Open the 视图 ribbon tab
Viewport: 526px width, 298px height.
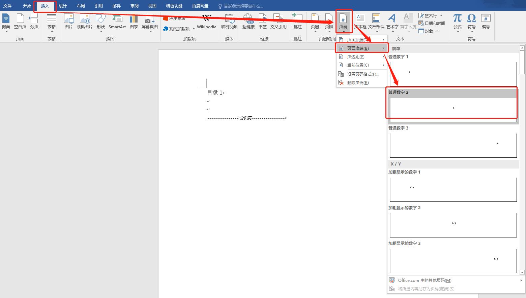[x=152, y=6]
